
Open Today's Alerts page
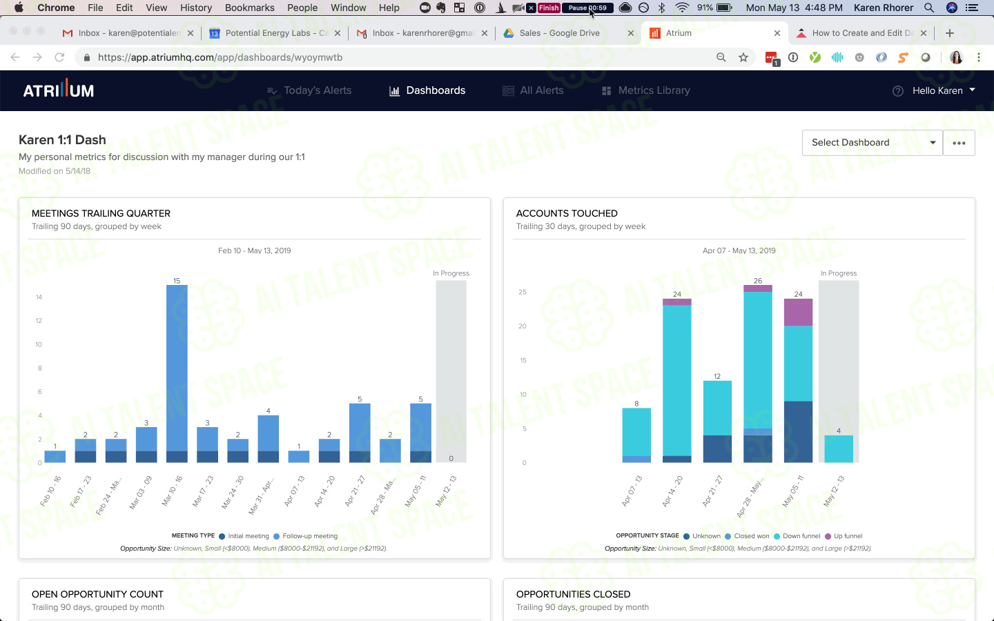(309, 90)
